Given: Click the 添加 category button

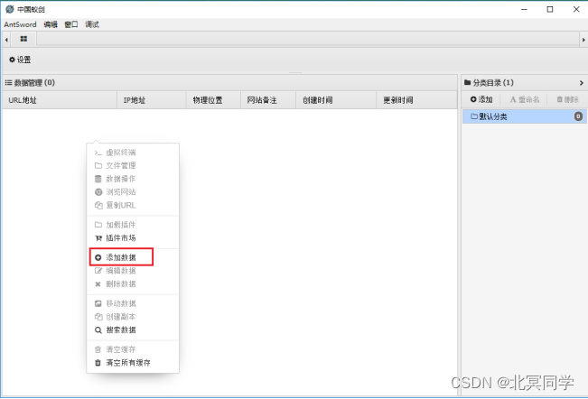Looking at the screenshot, I should [481, 99].
